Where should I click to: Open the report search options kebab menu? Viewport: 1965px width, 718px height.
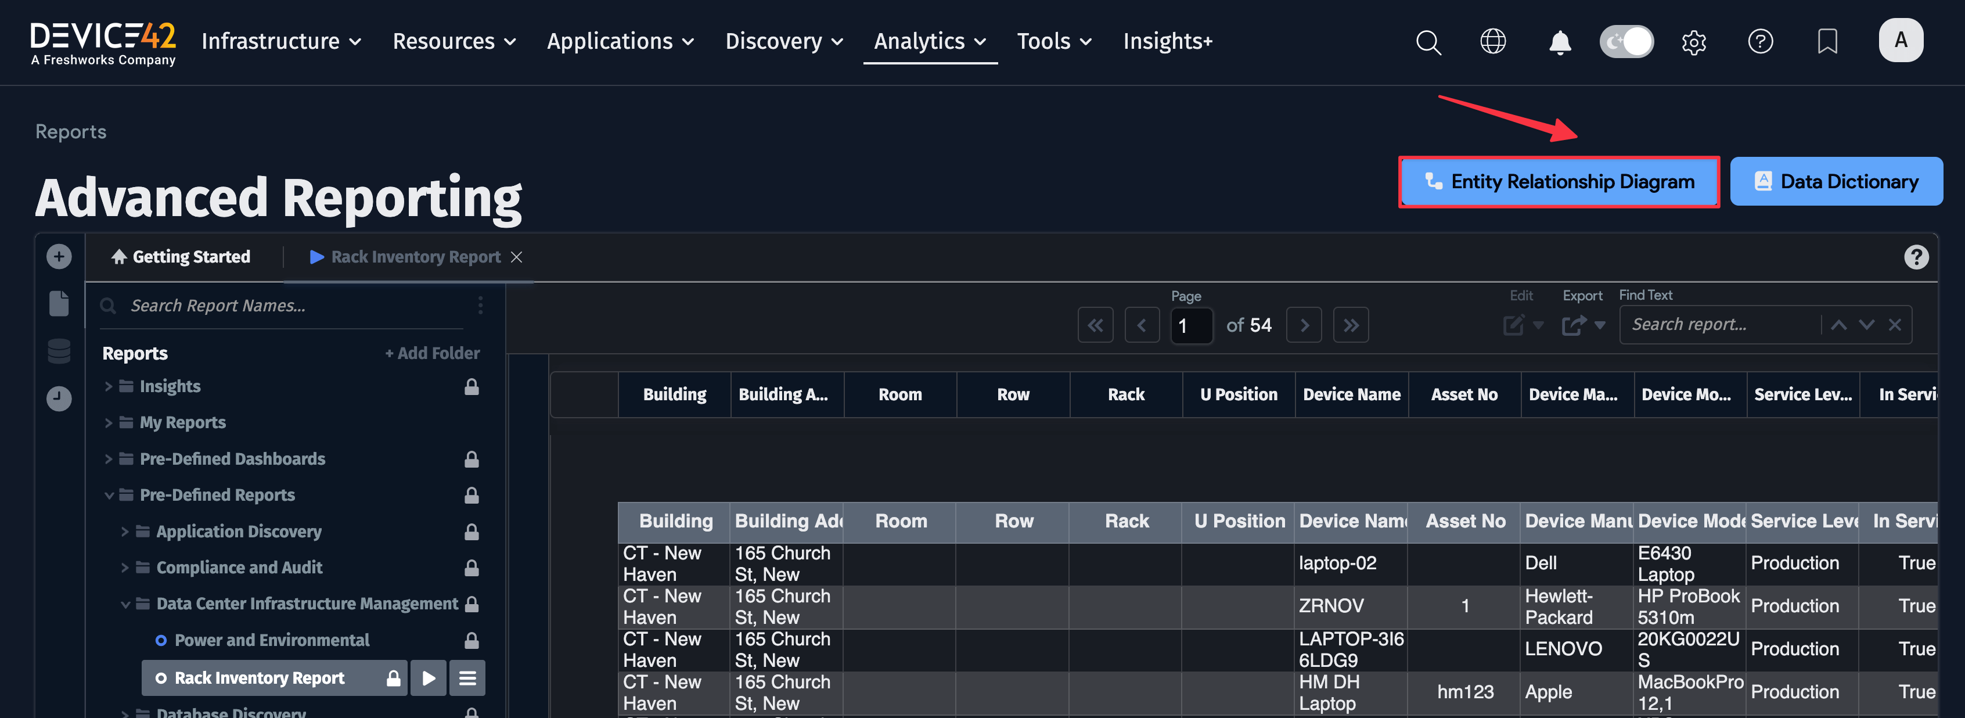pos(480,305)
